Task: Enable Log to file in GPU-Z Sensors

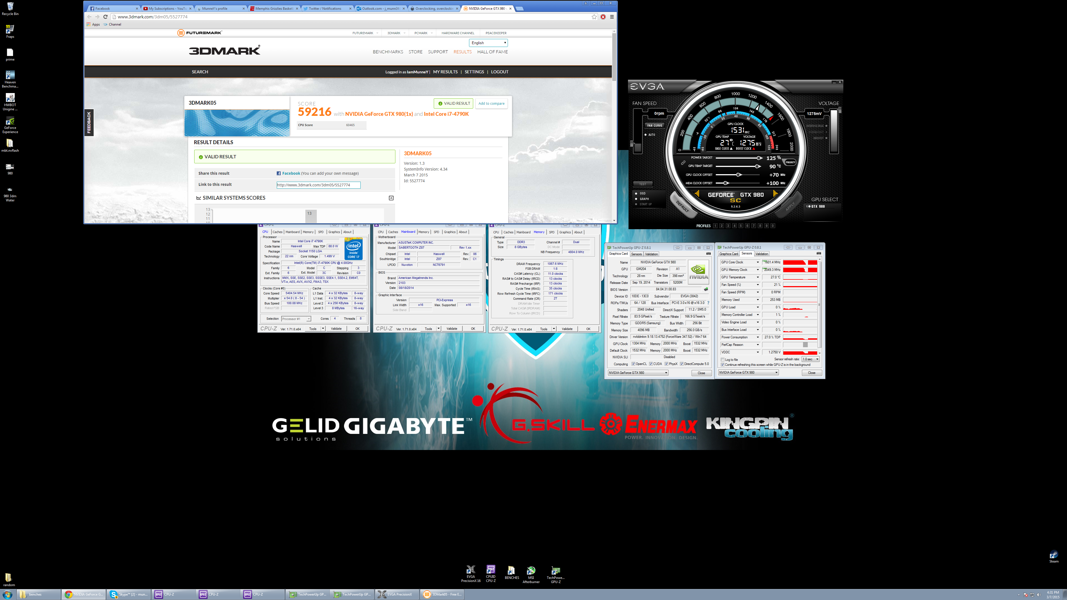Action: (x=722, y=360)
